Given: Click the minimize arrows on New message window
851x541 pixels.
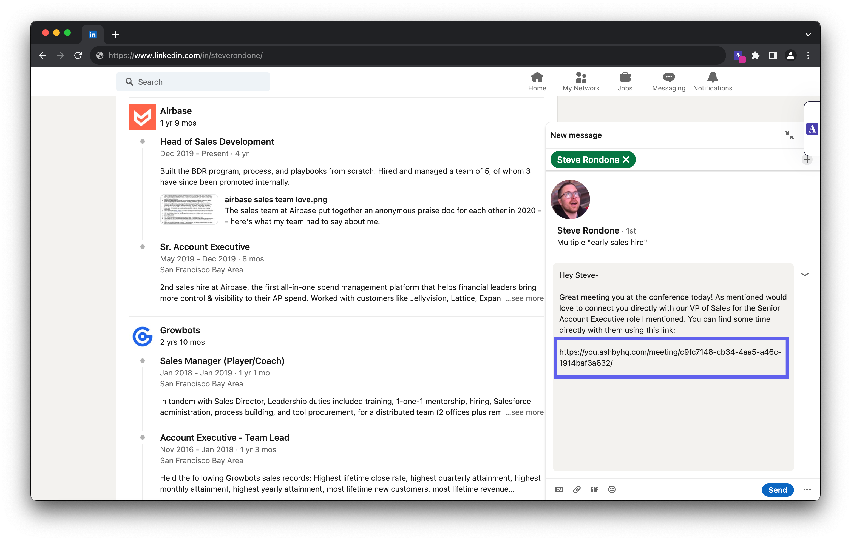Looking at the screenshot, I should tap(789, 135).
